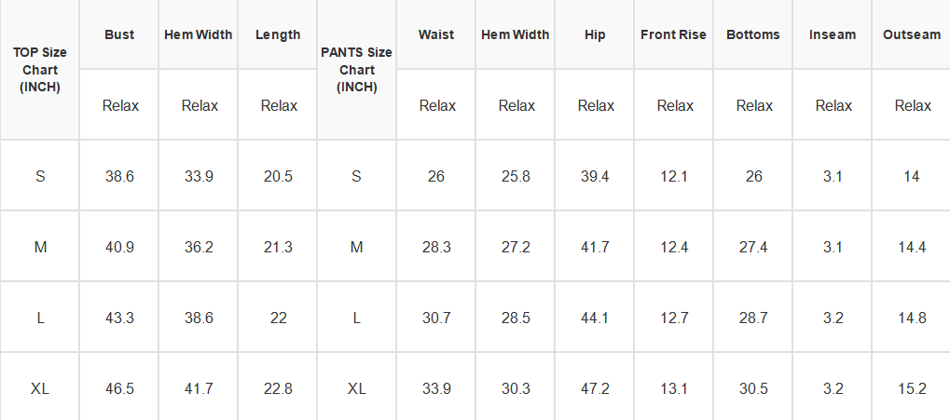Click the Bust column header

pyautogui.click(x=118, y=34)
